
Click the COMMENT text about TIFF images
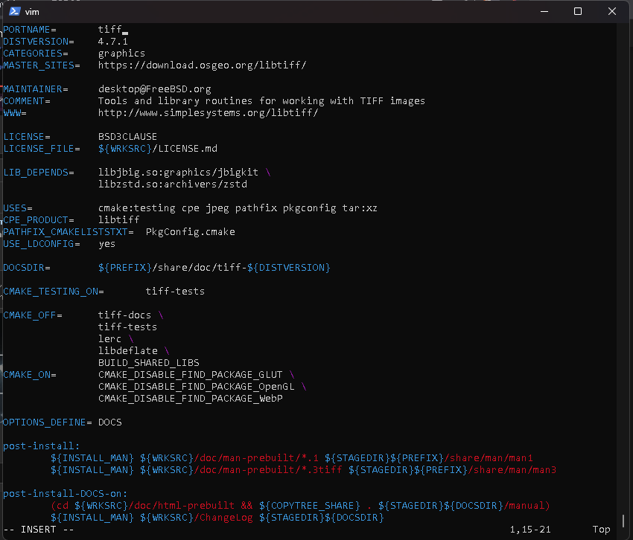[261, 101]
